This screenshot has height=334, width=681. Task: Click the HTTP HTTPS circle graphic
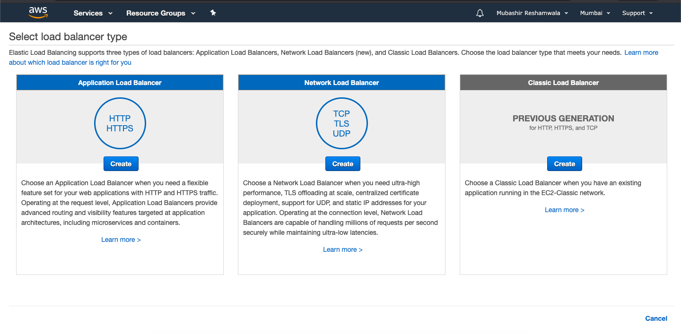(x=120, y=124)
